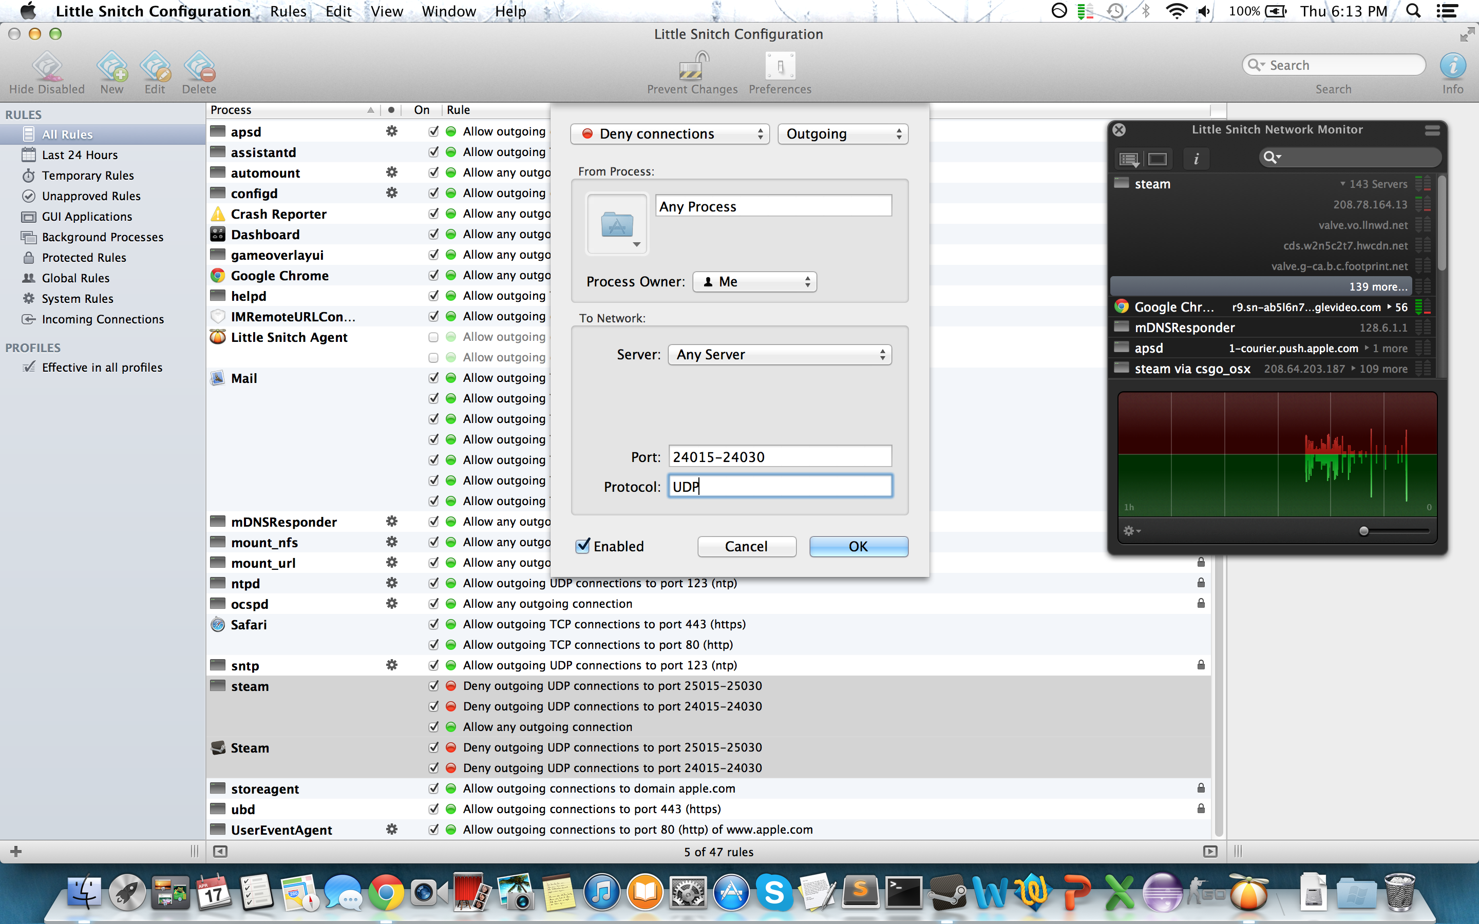Screen dimensions: 1479x924
Task: Open the Any Server dropdown
Action: (780, 354)
